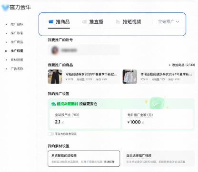Switch to the 推直播 tab
Viewport: 198px width, 172px height.
coord(93,22)
